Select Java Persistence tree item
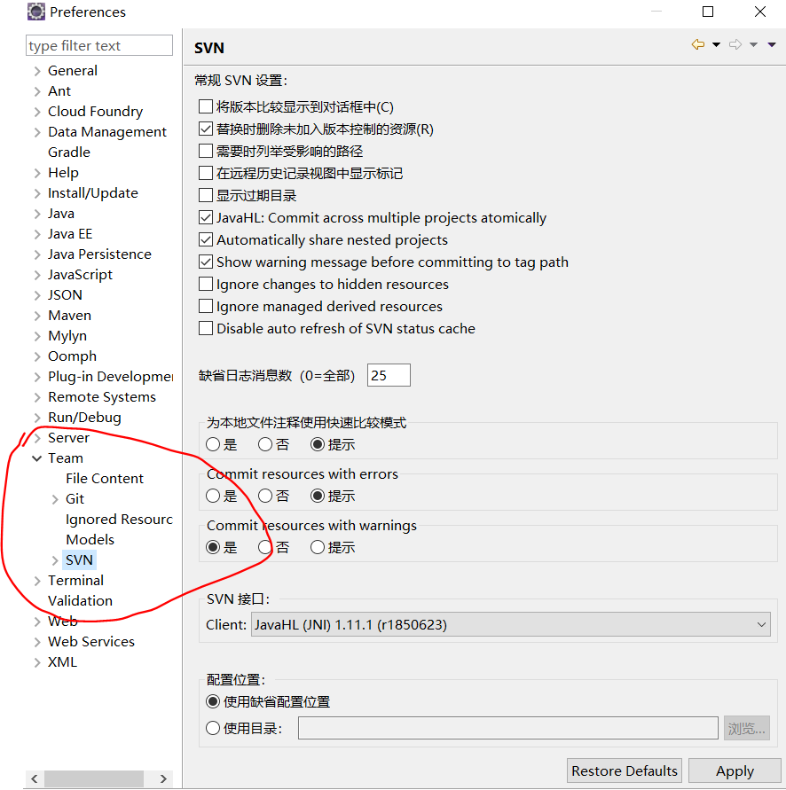 (99, 254)
